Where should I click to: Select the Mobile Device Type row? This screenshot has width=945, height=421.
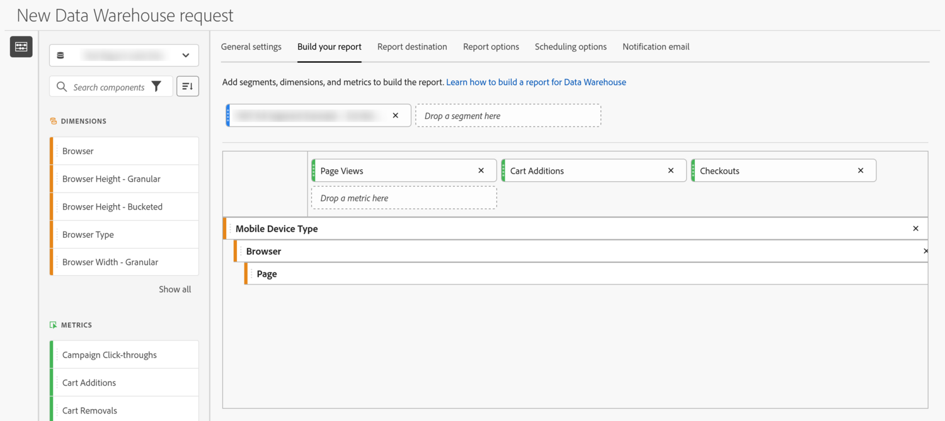click(575, 228)
